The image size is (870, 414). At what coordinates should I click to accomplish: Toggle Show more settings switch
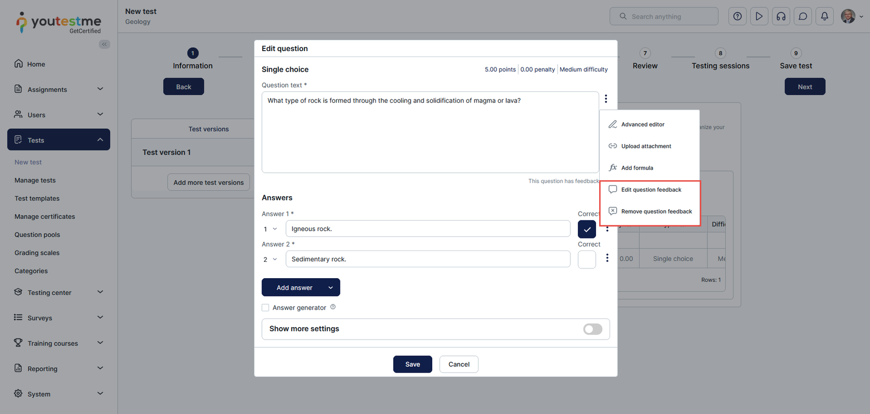click(x=592, y=329)
